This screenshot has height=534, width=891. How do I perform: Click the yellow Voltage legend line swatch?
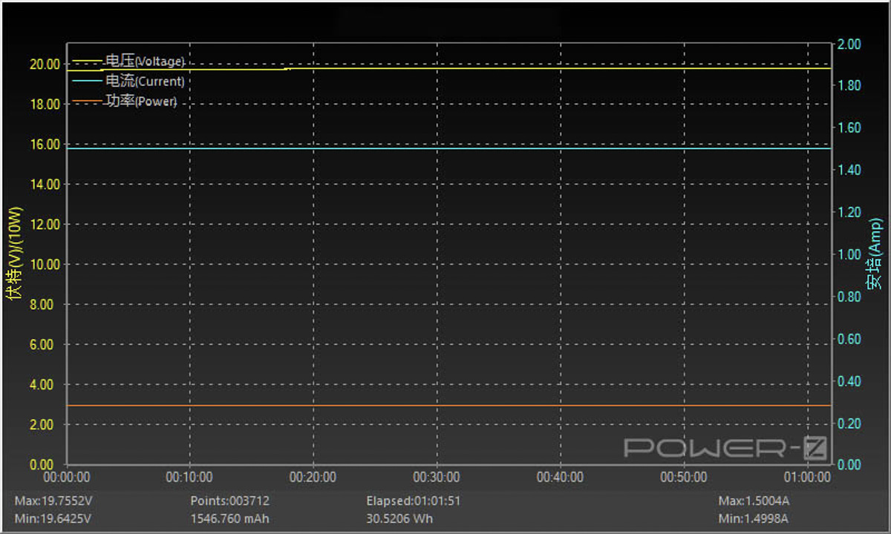point(87,62)
